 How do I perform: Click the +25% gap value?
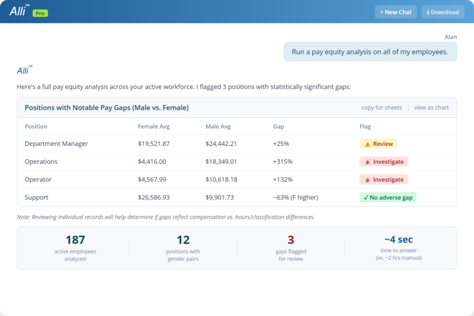281,143
